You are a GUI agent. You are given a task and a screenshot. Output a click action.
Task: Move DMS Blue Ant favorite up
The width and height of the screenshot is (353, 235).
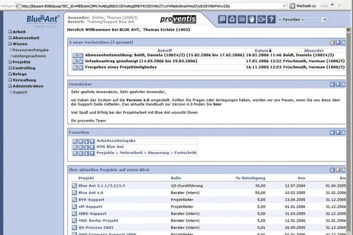[x=87, y=147]
